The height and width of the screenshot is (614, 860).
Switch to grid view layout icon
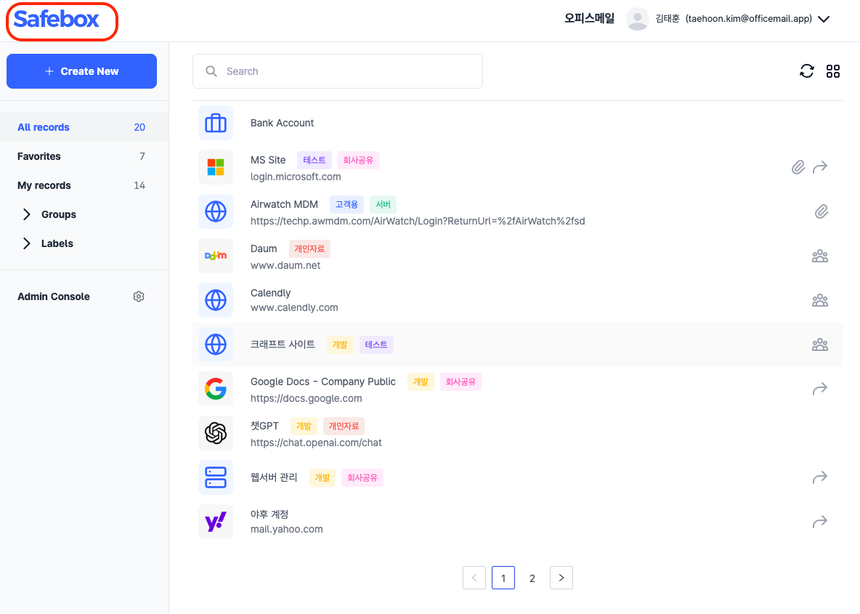833,71
